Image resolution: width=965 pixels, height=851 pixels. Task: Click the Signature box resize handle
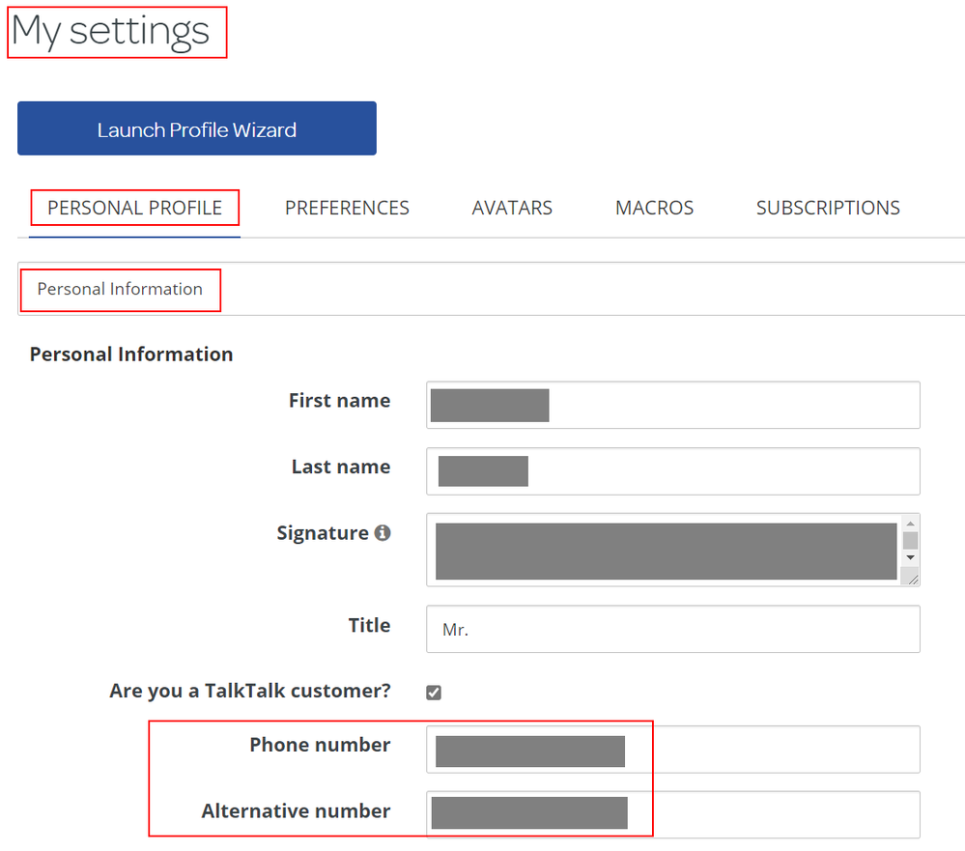point(910,577)
